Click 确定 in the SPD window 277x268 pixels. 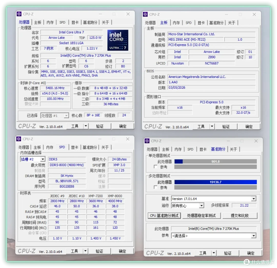122,251
